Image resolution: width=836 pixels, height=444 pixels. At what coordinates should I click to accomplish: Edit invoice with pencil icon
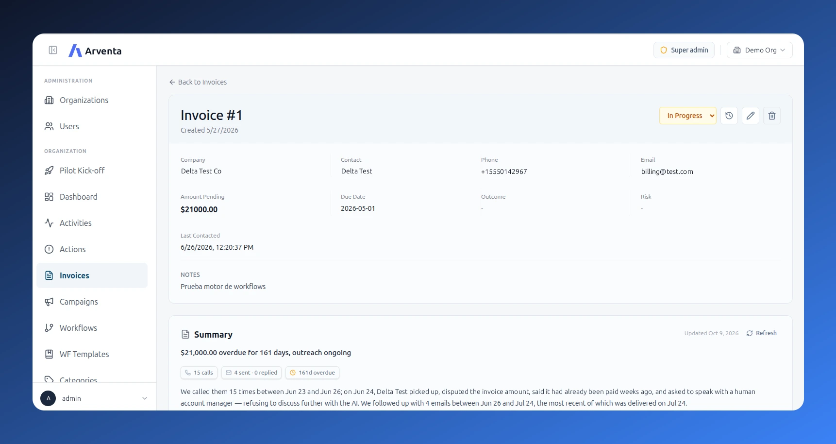tap(751, 116)
